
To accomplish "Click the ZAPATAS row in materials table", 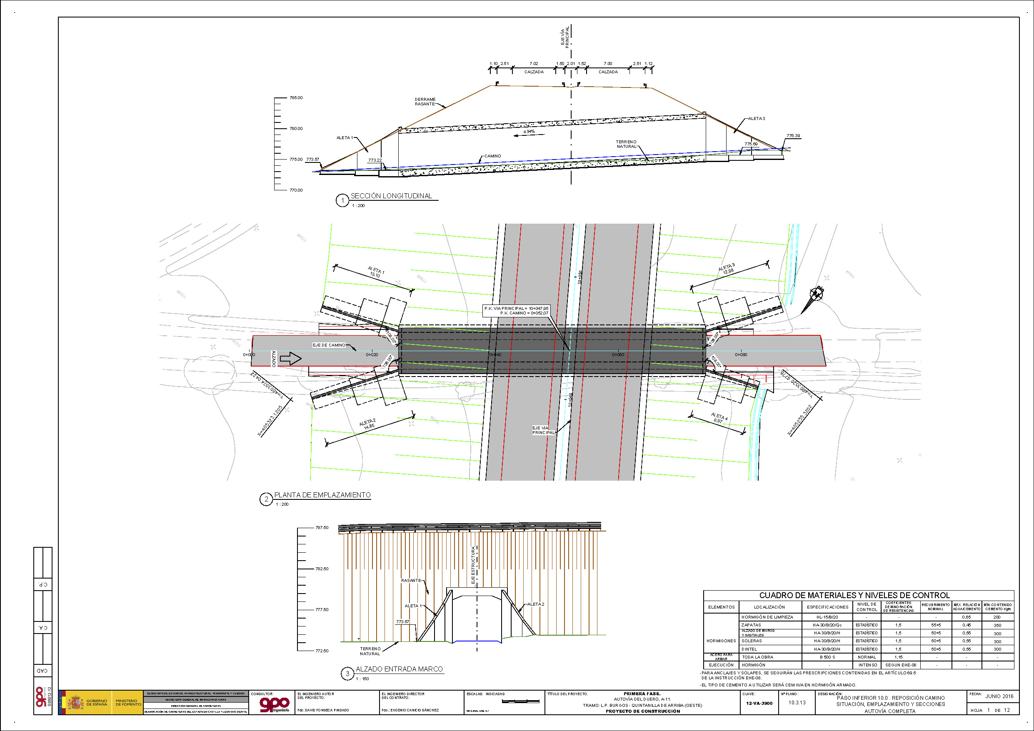I will 751,625.
